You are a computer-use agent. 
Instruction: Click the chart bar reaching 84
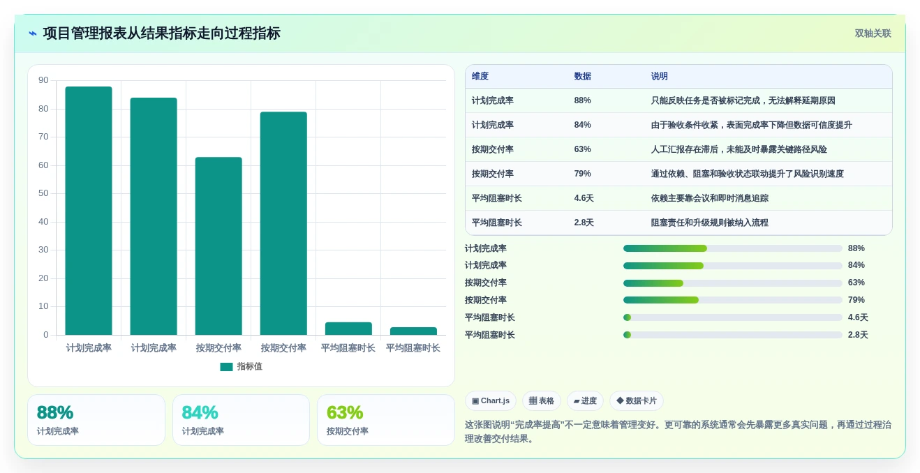[x=154, y=216]
